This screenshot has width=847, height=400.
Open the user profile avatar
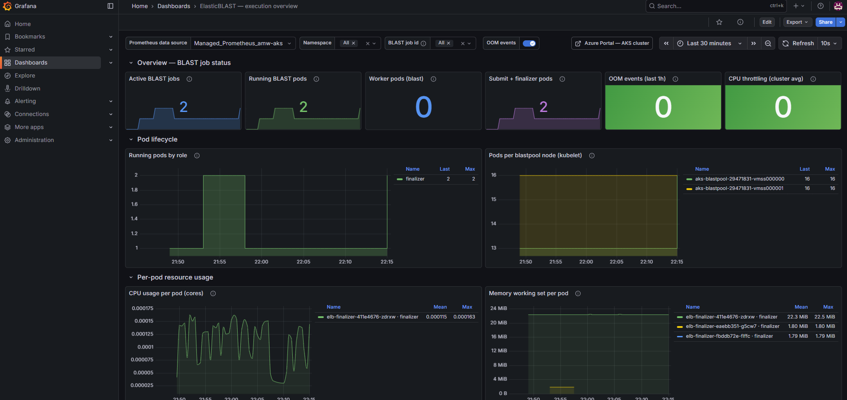click(838, 6)
